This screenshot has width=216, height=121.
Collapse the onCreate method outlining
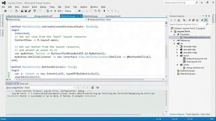click(x=10, y=27)
